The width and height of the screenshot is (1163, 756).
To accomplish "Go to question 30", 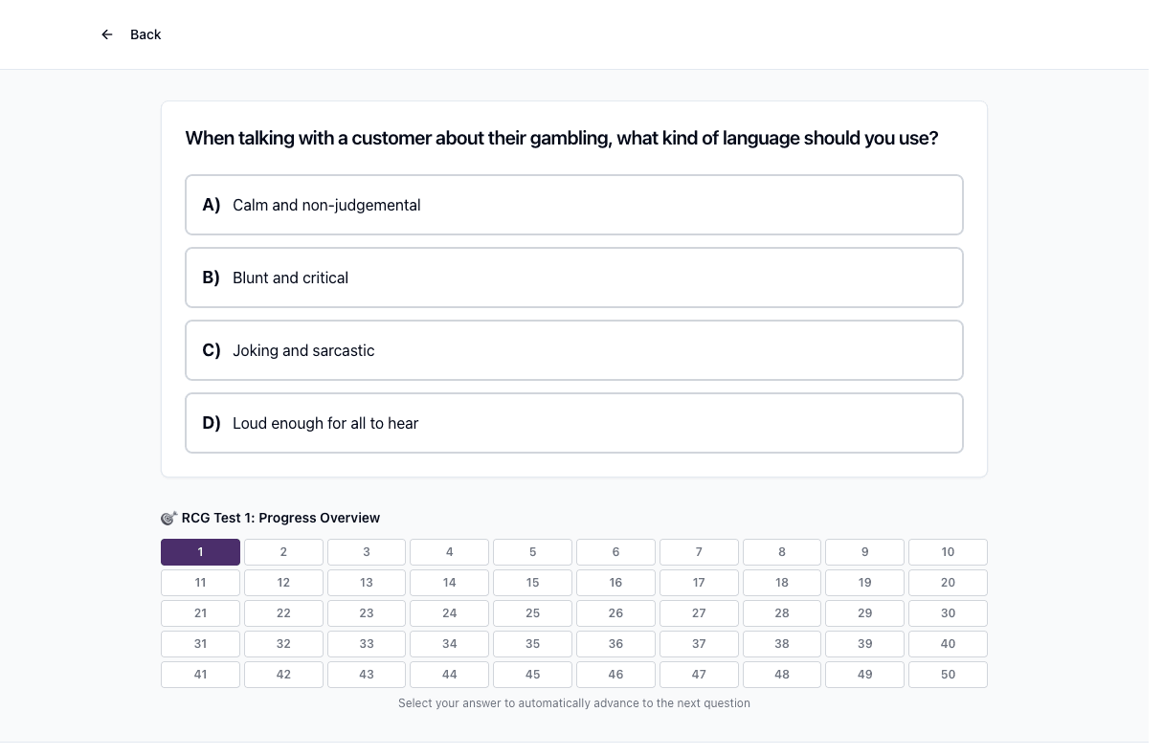I will (x=948, y=613).
